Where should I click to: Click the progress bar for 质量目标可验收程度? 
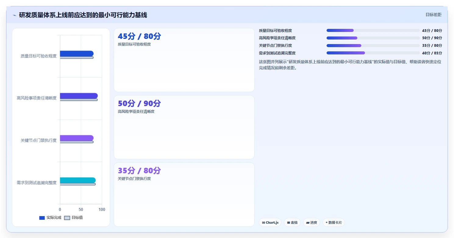tap(373, 30)
